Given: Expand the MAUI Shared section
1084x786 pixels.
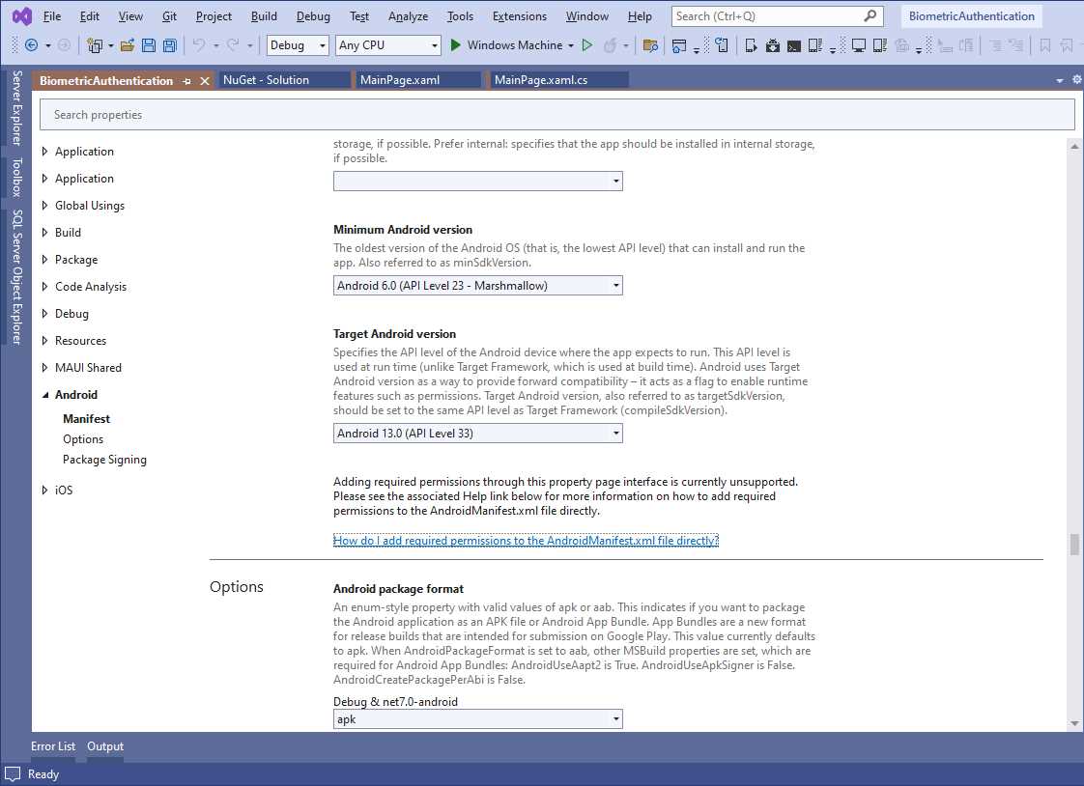Looking at the screenshot, I should [x=44, y=368].
